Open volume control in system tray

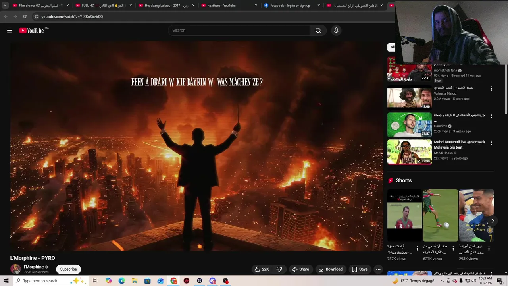click(x=473, y=281)
